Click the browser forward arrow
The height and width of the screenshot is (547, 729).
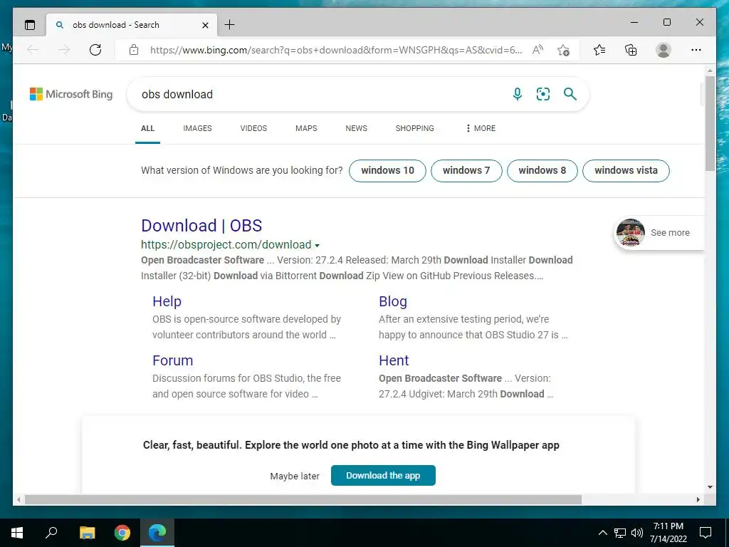click(x=64, y=50)
